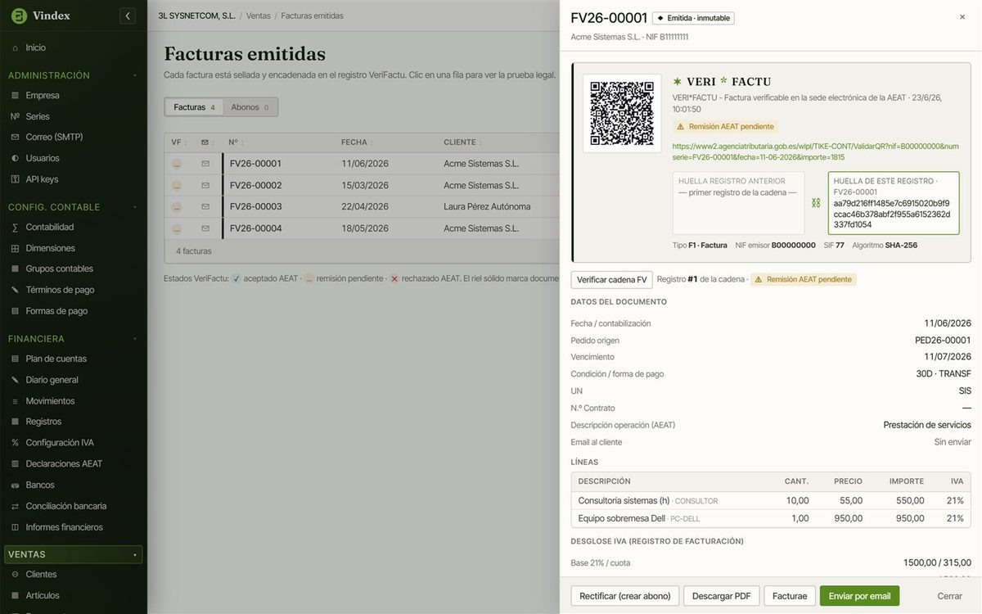Close the invoice panel with X

[962, 17]
